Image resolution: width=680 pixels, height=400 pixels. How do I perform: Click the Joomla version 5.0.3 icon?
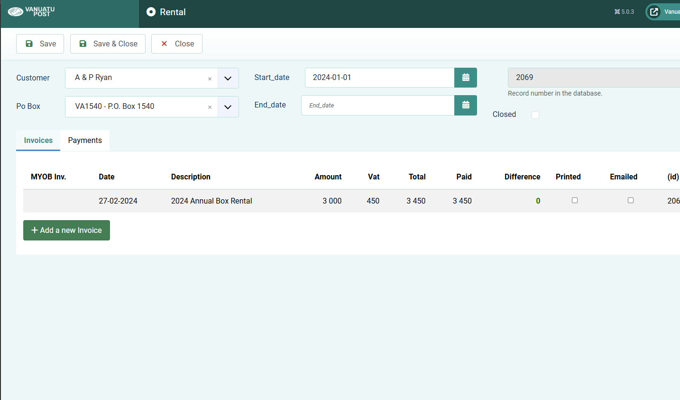pyautogui.click(x=617, y=12)
